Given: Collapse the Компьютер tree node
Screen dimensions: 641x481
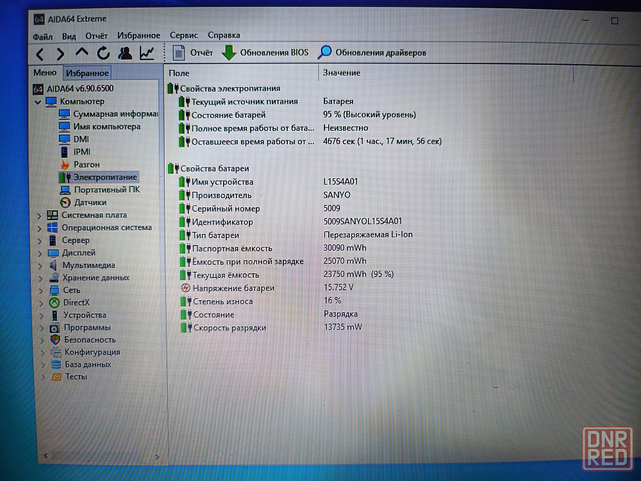Looking at the screenshot, I should click(x=38, y=102).
